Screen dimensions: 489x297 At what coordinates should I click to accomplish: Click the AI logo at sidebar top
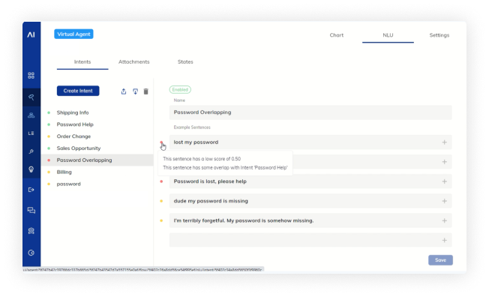pyautogui.click(x=31, y=34)
